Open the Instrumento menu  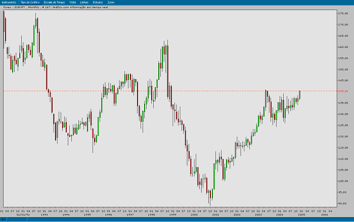(x=9, y=2)
